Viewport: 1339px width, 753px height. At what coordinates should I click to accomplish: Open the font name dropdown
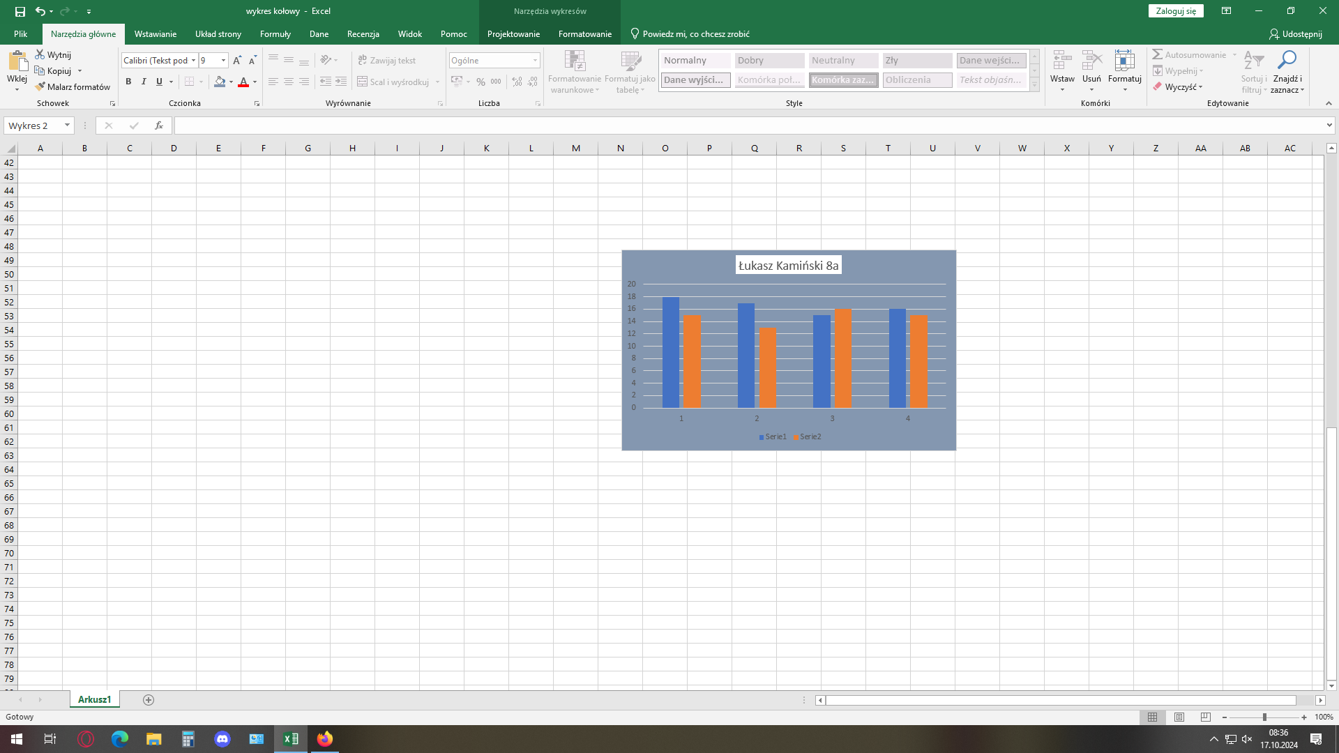pos(194,61)
